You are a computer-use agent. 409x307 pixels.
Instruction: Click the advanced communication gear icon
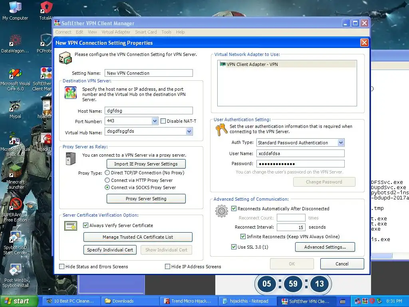tap(222, 211)
